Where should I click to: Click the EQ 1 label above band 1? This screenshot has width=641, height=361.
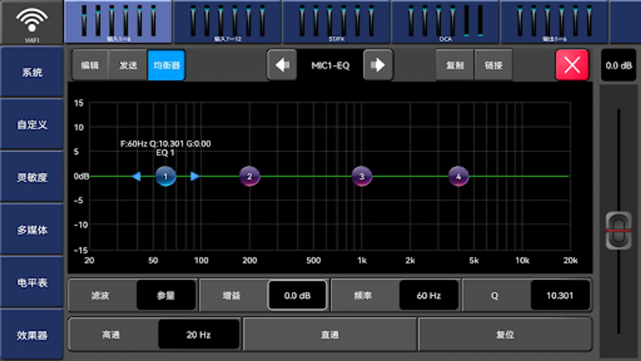165,153
